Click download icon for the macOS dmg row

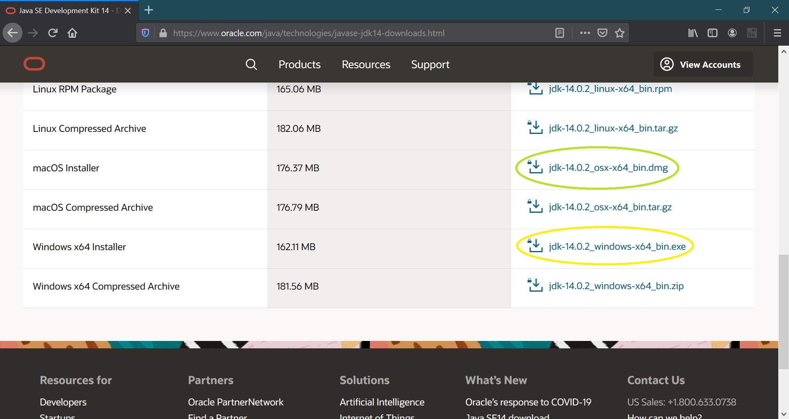click(x=535, y=167)
